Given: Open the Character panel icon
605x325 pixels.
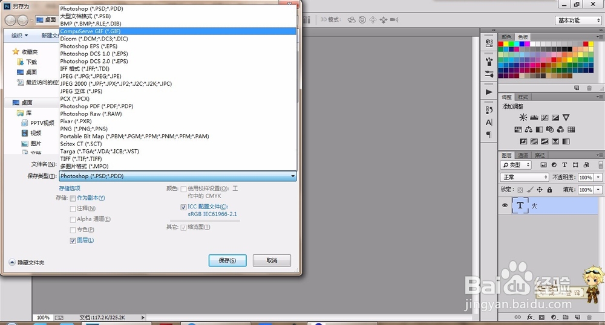Looking at the screenshot, I should click(x=489, y=123).
